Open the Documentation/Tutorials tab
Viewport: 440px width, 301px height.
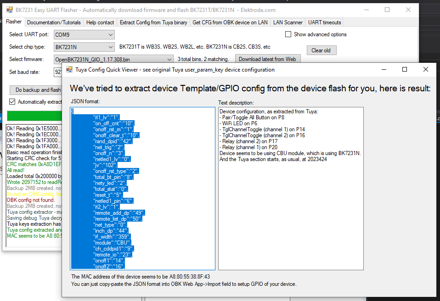pyautogui.click(x=54, y=22)
